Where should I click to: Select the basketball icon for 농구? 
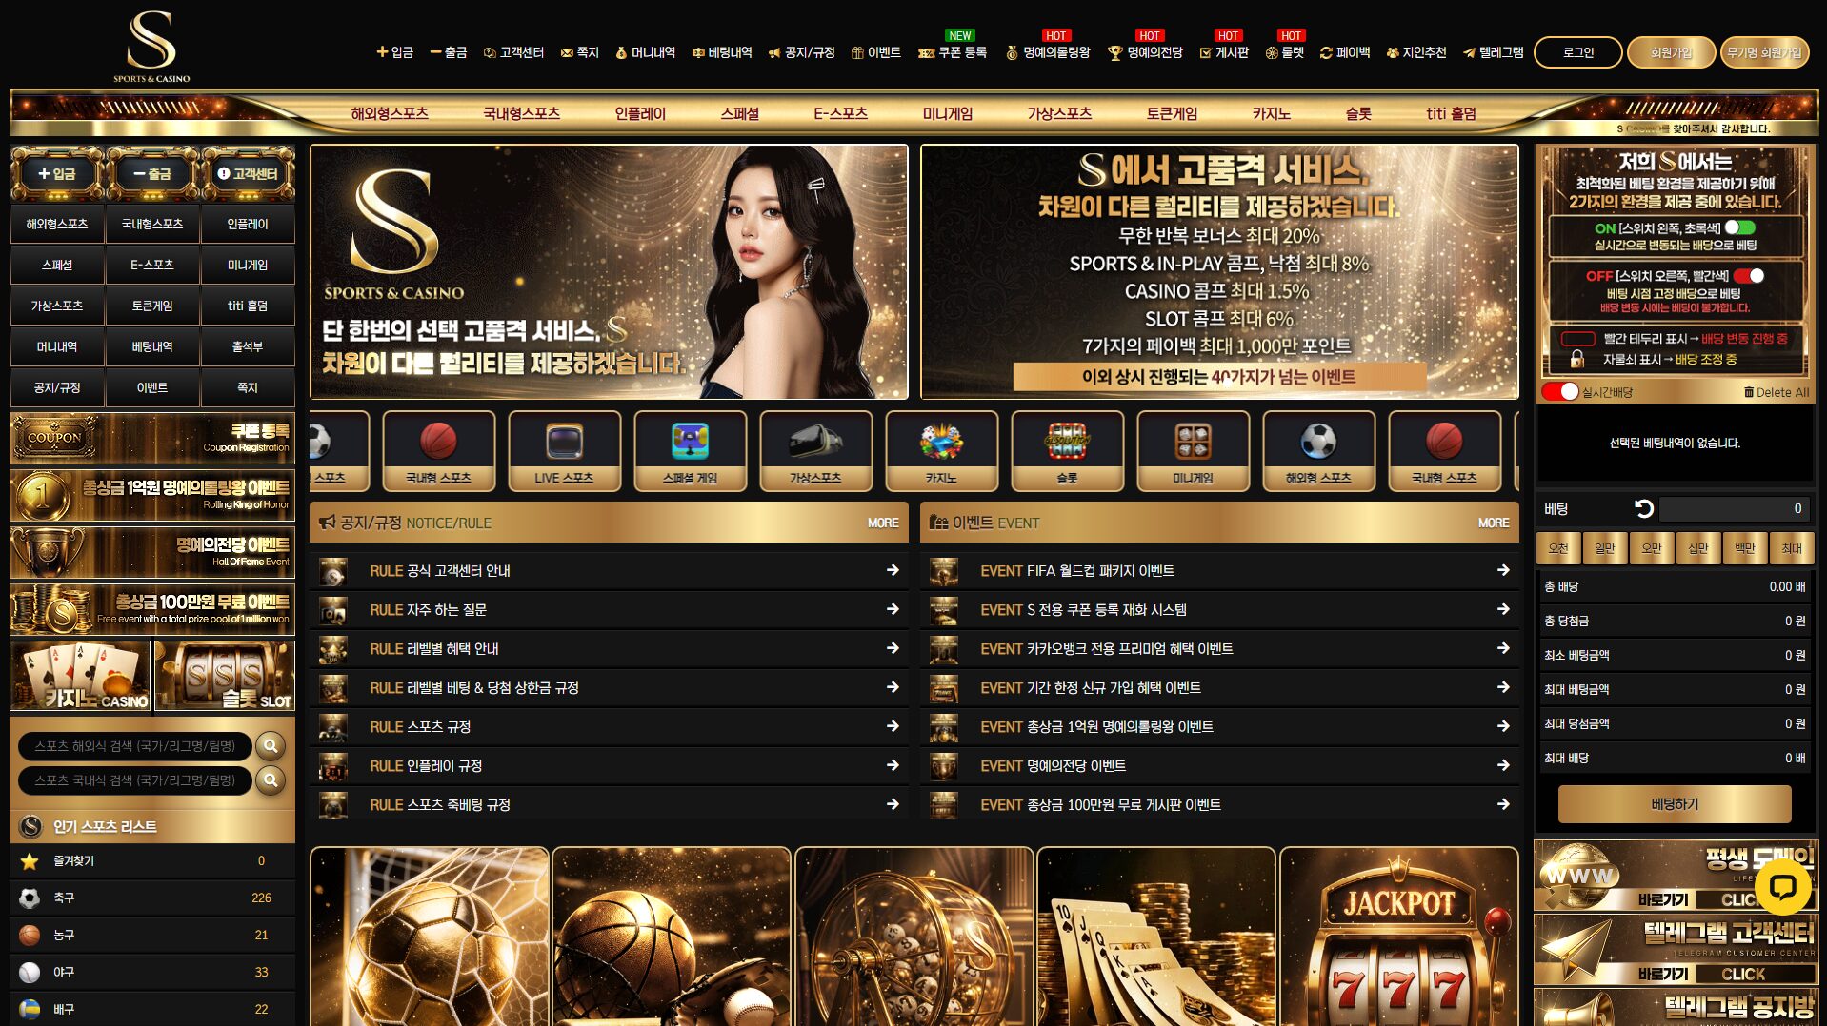point(30,936)
